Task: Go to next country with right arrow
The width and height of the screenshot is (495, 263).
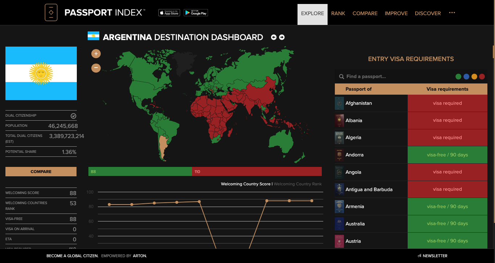Action: coord(282,37)
